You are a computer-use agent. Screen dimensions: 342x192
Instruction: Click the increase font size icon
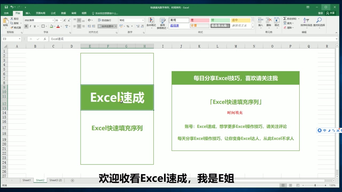point(65,20)
